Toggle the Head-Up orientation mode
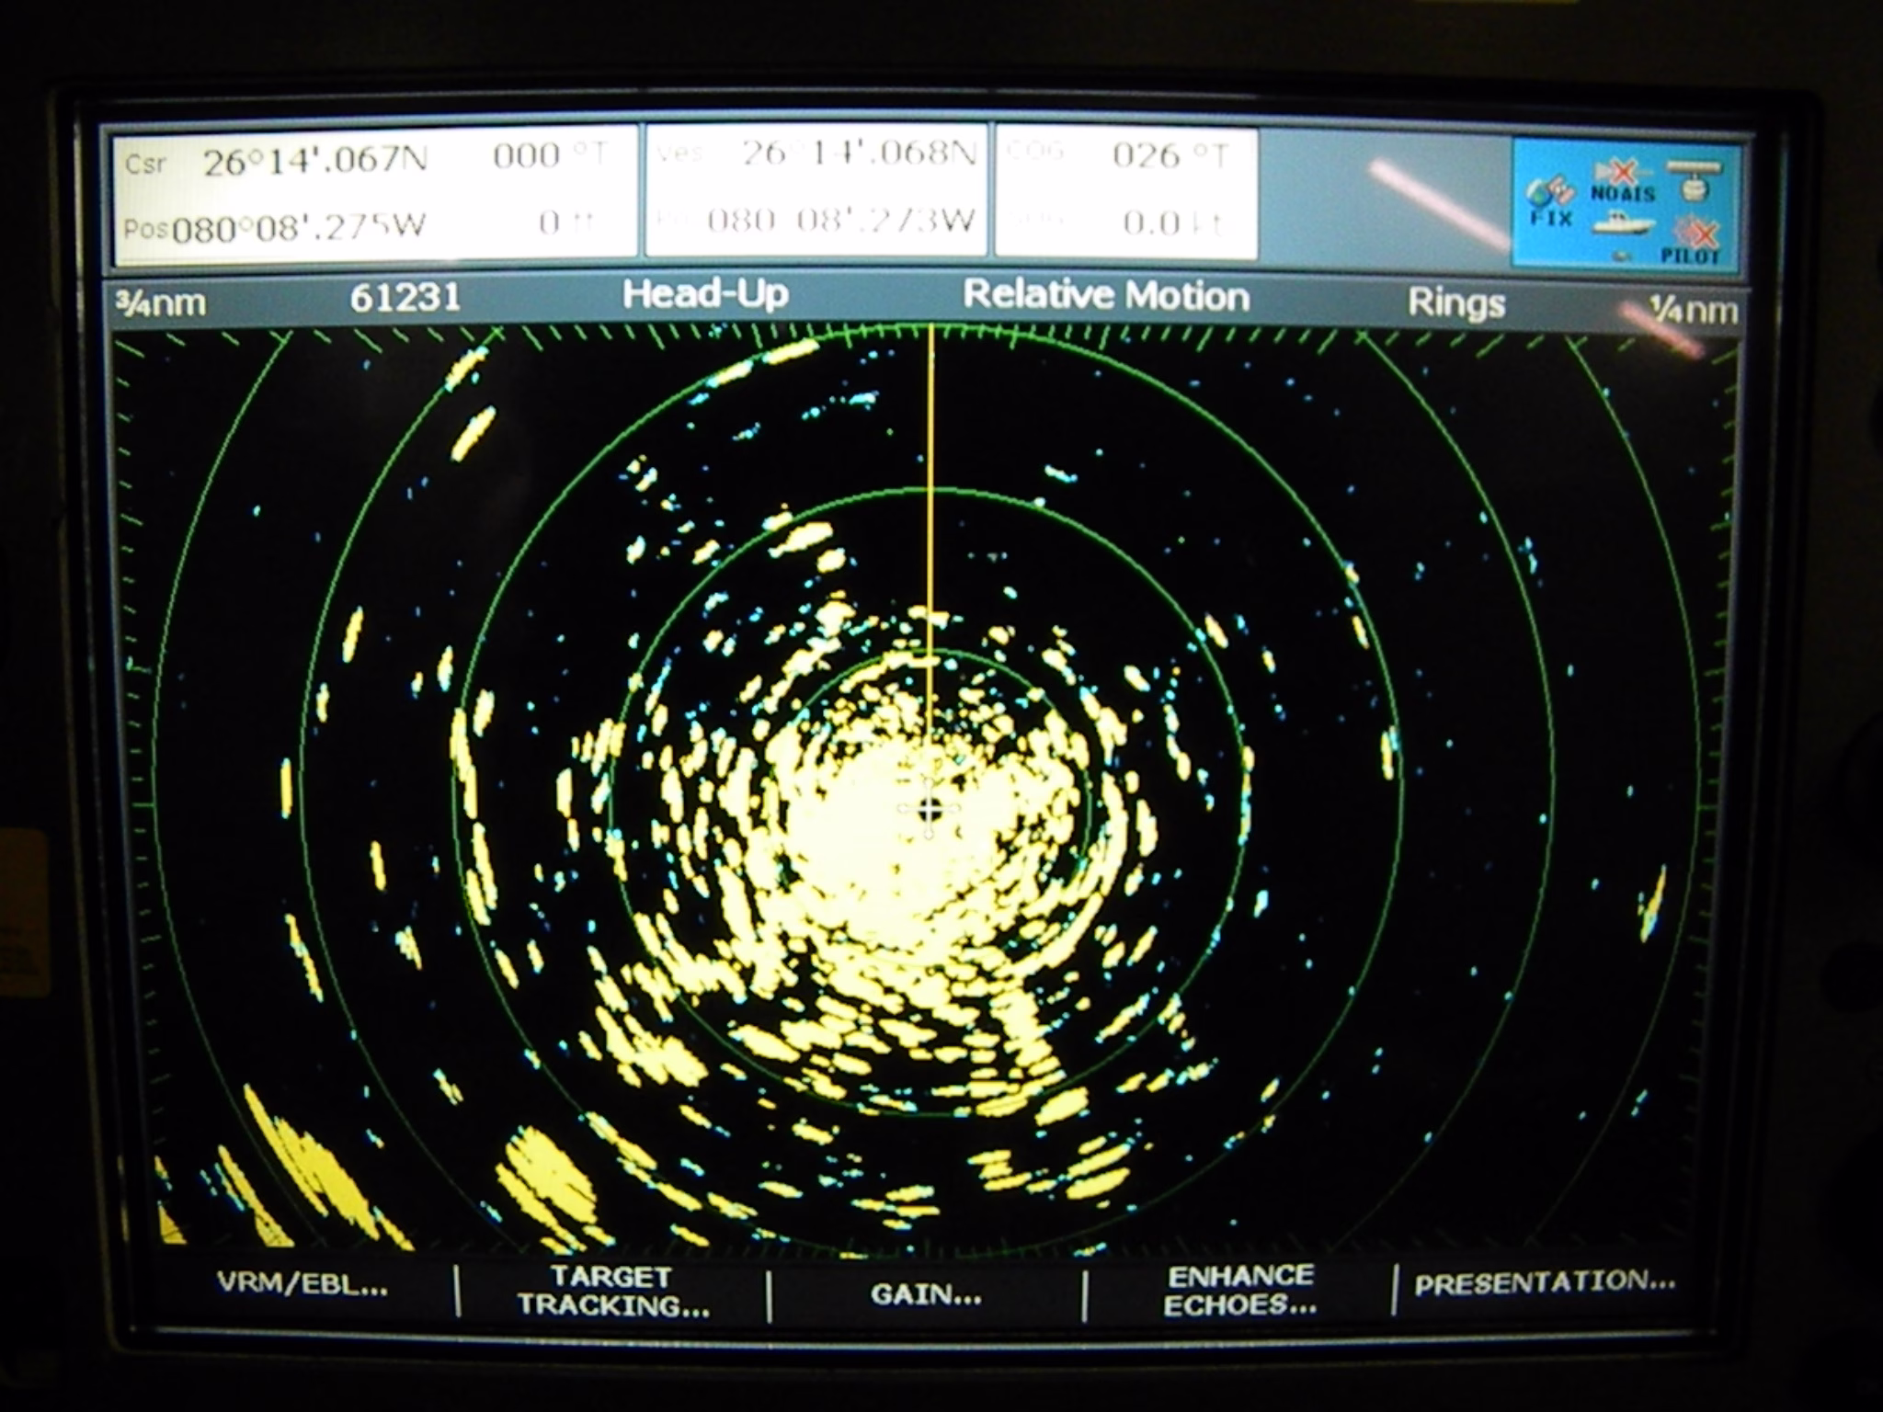 pos(705,295)
